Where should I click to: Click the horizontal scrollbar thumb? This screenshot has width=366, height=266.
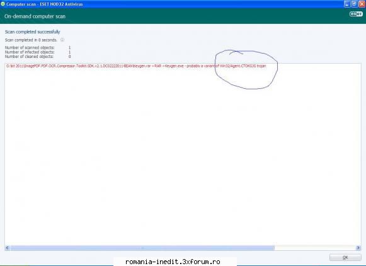[142, 248]
